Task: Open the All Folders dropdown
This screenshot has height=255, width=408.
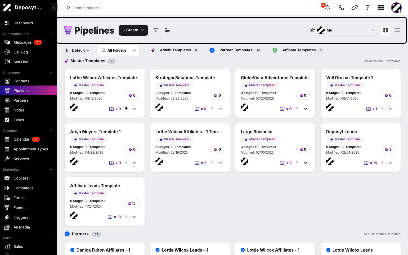Action: coord(118,50)
